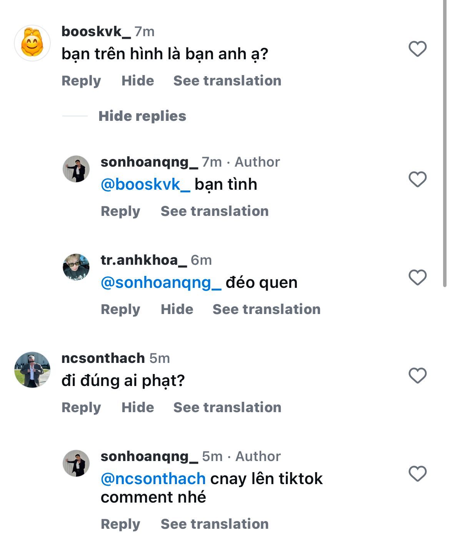Tap heart on tr.anhkhoa_'s reply
The height and width of the screenshot is (553, 450).
[417, 277]
